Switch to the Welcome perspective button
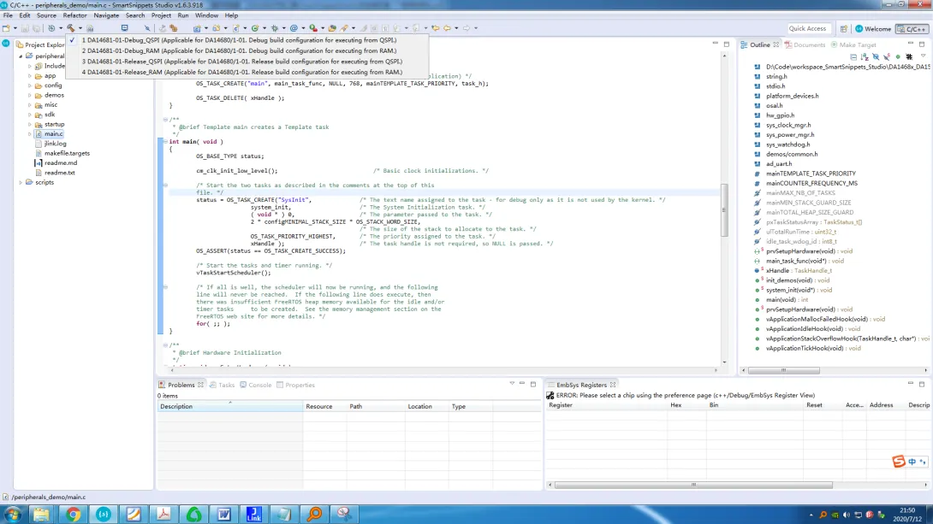Screen dimensions: 933x524 (x=873, y=28)
